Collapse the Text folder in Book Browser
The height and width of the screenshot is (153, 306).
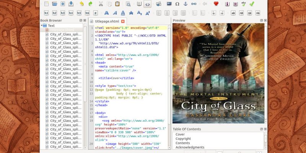42,26
